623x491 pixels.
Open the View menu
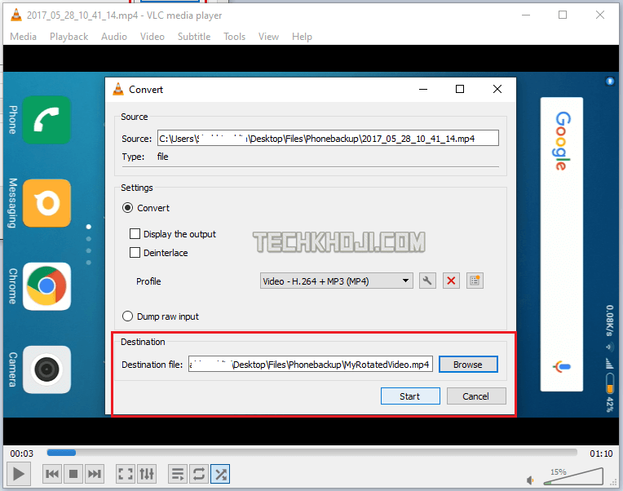(x=268, y=37)
